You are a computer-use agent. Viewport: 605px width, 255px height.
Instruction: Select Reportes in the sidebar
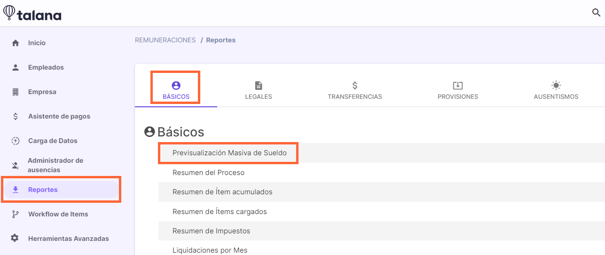(61, 190)
